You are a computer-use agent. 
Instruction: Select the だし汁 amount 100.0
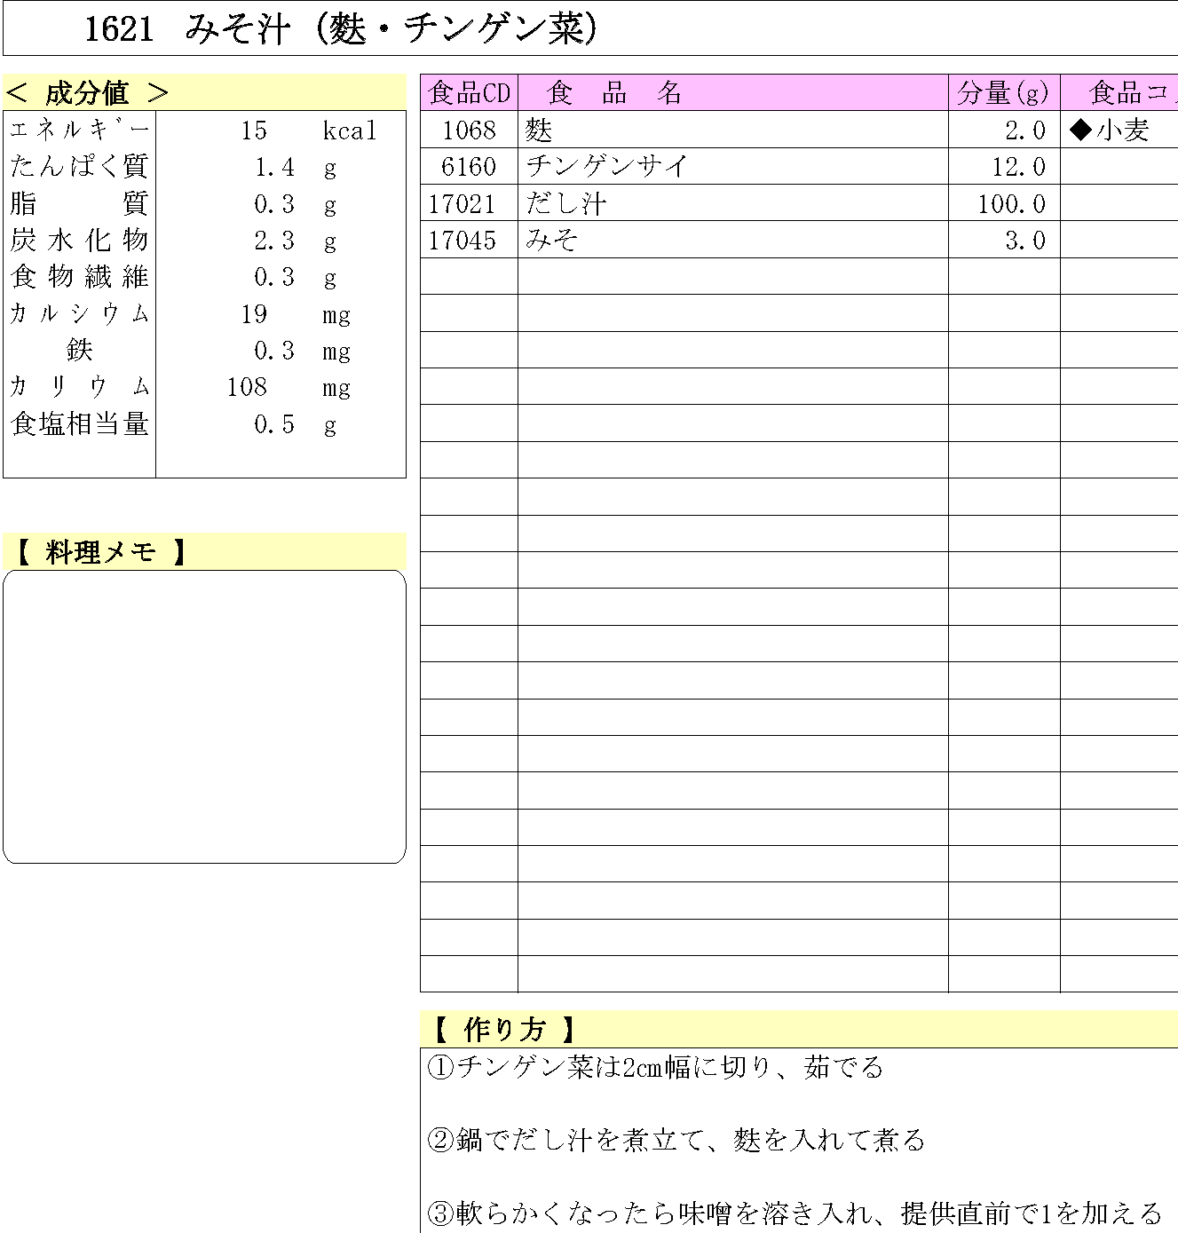click(1011, 204)
